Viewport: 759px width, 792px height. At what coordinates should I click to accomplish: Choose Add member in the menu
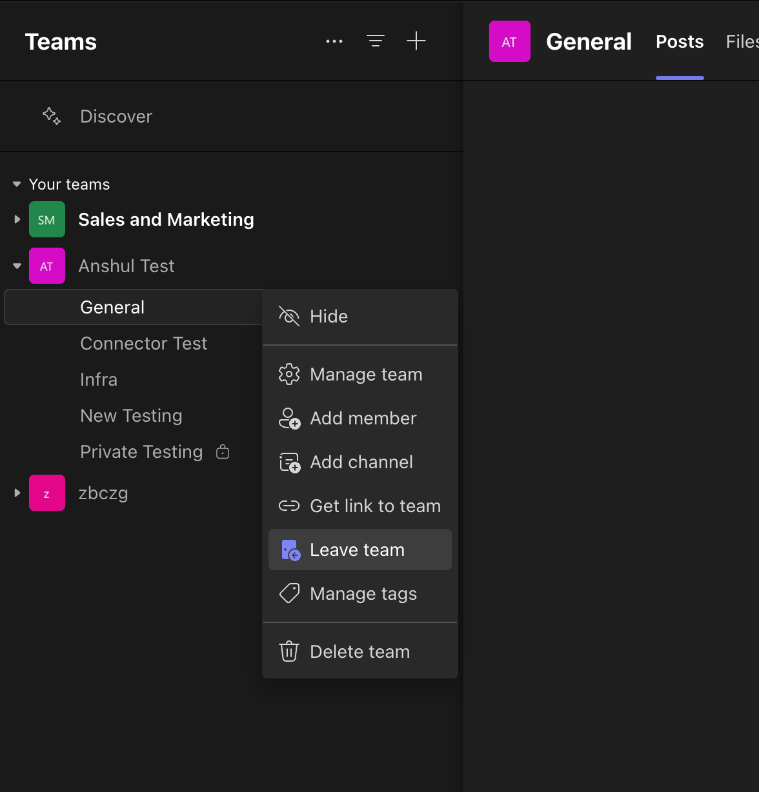(360, 418)
